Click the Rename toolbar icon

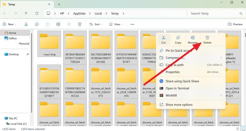coord(58,24)
